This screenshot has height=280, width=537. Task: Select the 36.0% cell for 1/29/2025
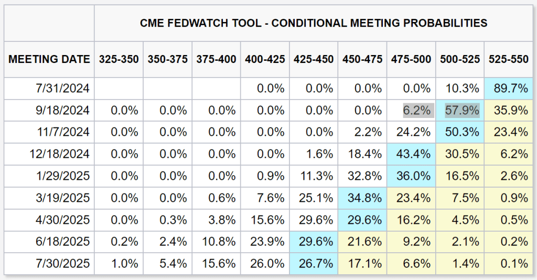pyautogui.click(x=411, y=176)
